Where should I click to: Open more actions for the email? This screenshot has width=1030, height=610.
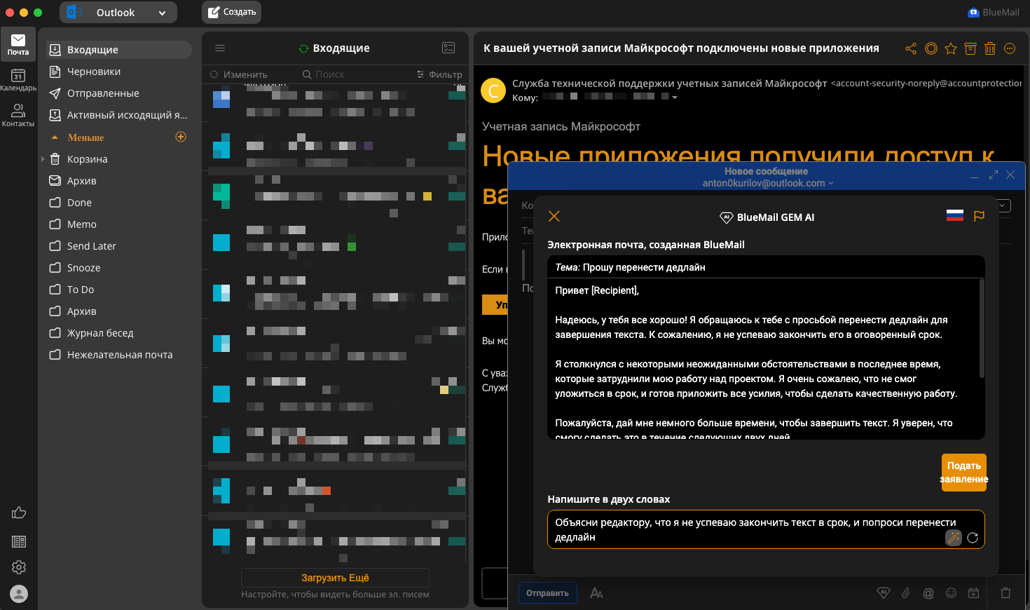(x=1010, y=48)
